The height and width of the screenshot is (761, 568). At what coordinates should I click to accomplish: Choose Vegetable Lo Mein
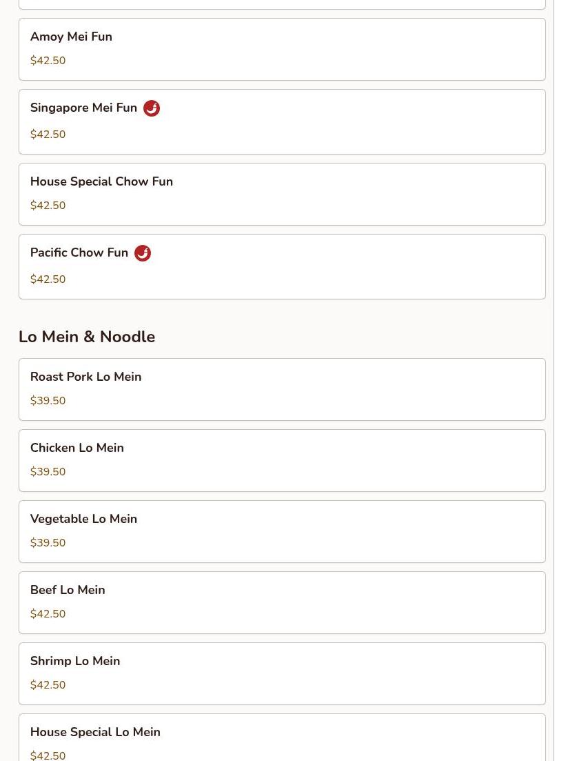[282, 532]
